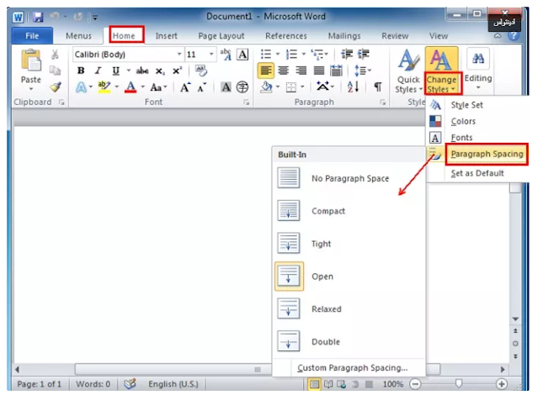
Task: Toggle Underline formatting
Action: (x=116, y=71)
